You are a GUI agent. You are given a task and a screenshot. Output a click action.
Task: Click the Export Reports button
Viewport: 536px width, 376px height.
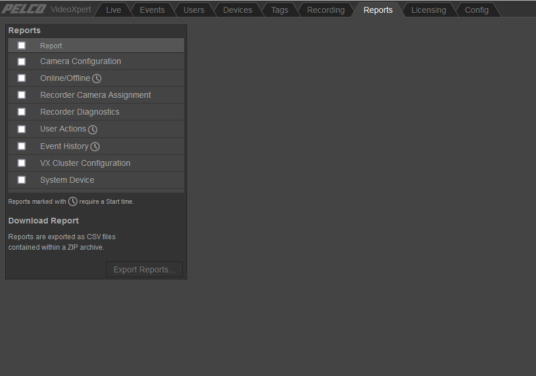click(144, 269)
